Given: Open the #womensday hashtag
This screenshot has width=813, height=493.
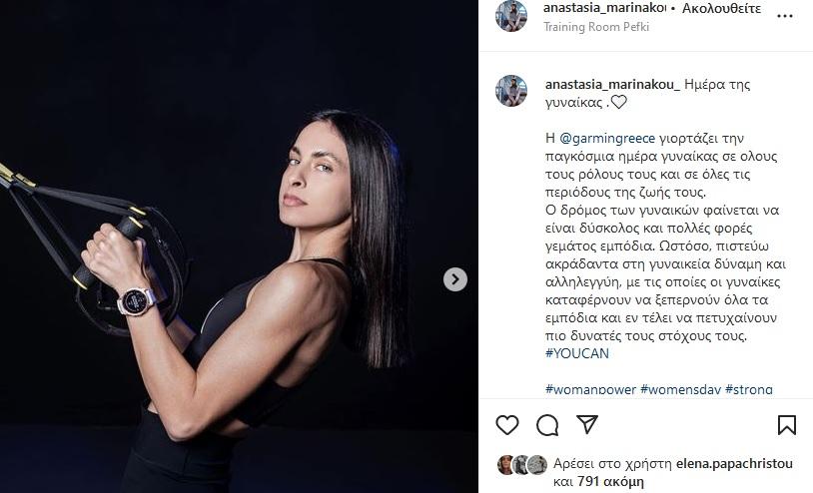Looking at the screenshot, I should tap(680, 389).
